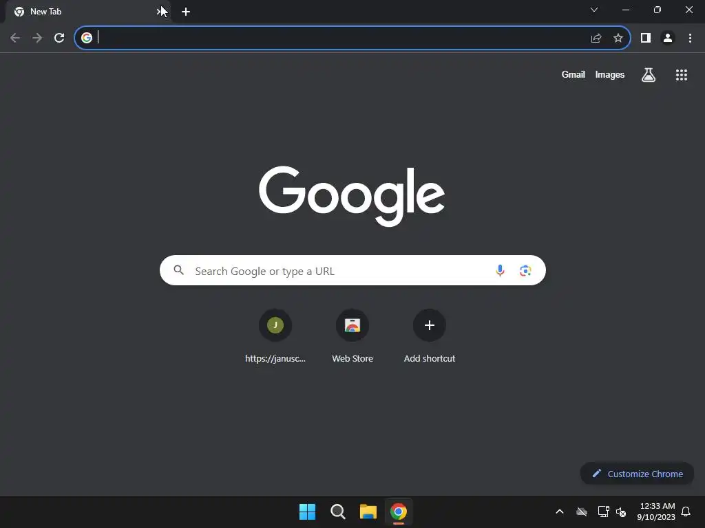The height and width of the screenshot is (528, 705).
Task: Toggle the Chrome side panel
Action: click(x=646, y=38)
